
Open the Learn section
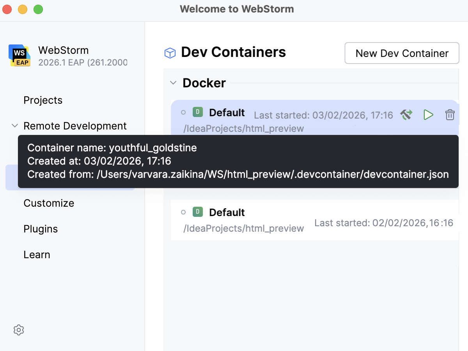coord(37,254)
